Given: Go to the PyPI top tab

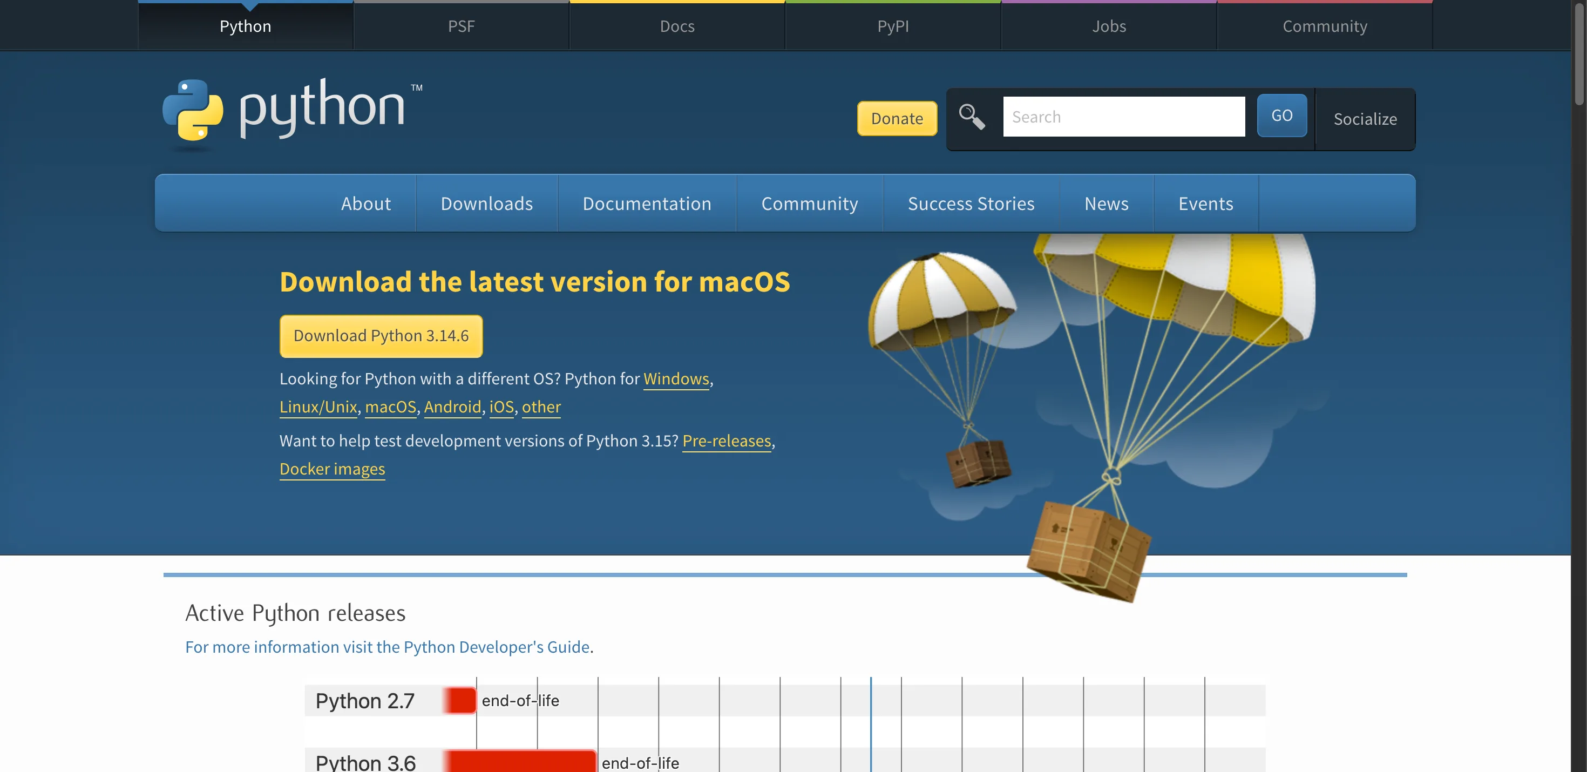Looking at the screenshot, I should 893,26.
